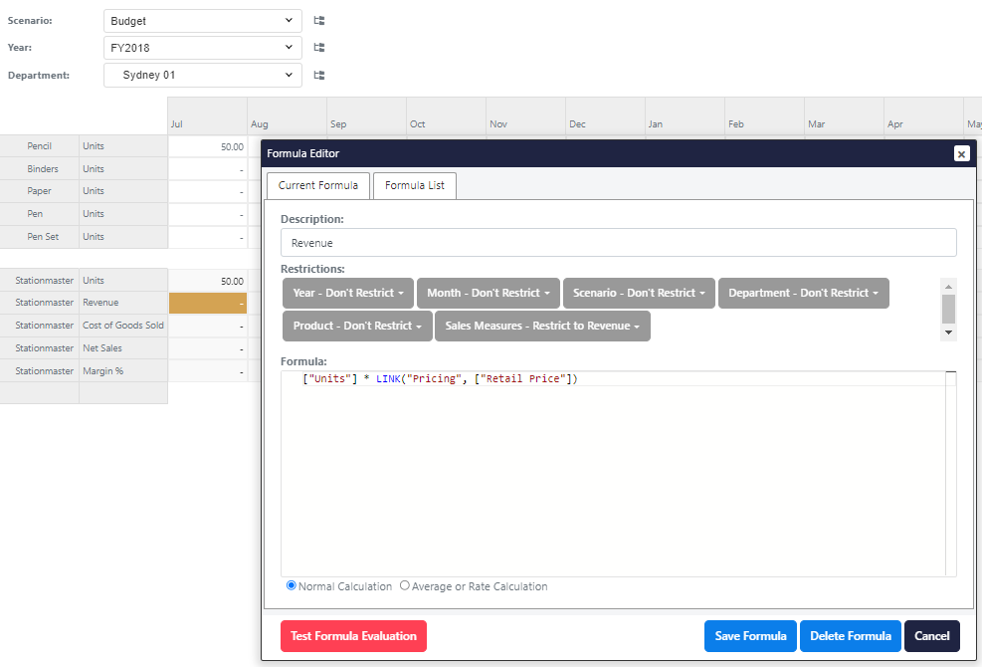
Task: Switch to the Formula List tab
Action: point(414,185)
